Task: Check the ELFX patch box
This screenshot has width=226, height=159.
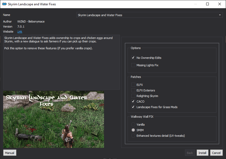Action: 133,85
